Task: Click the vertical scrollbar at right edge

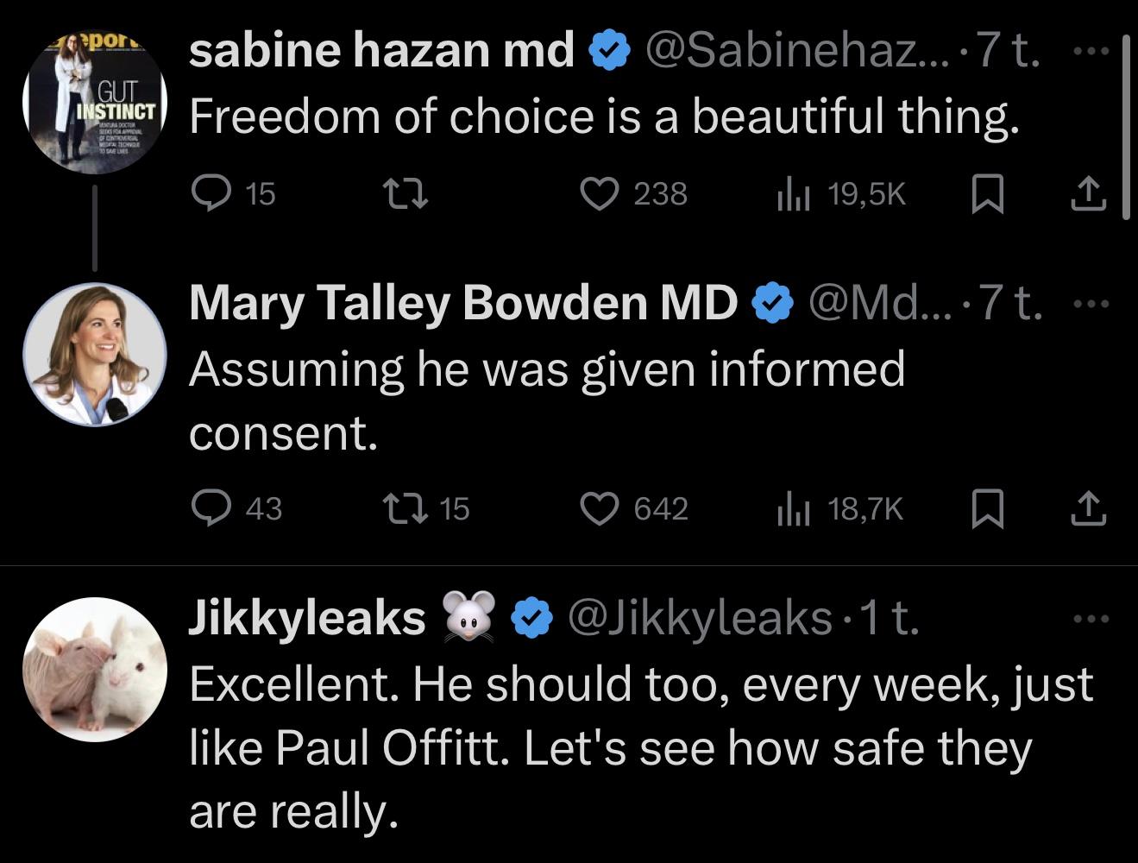Action: tap(1125, 128)
